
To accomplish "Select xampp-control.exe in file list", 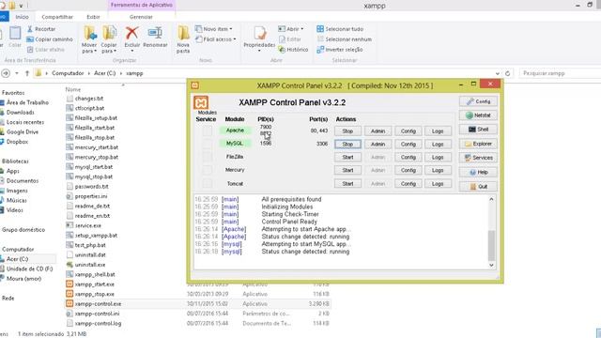I will click(x=98, y=304).
